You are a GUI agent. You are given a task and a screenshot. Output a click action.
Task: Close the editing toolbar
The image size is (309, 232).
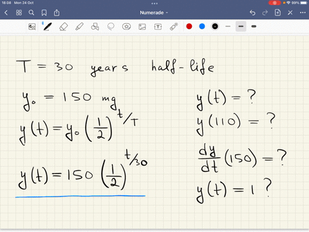coord(290,13)
